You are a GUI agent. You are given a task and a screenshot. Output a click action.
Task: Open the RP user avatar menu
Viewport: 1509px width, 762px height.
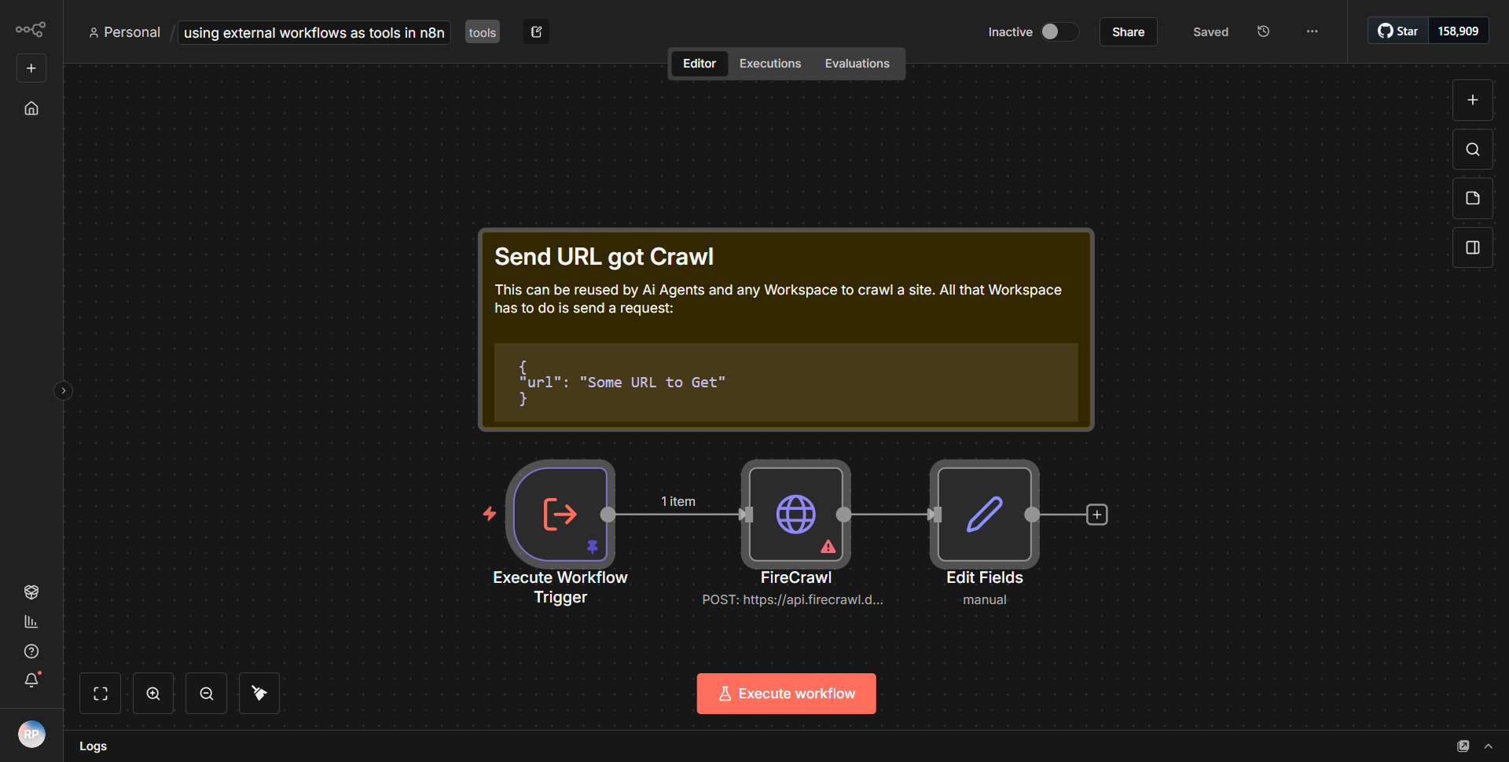(x=31, y=734)
